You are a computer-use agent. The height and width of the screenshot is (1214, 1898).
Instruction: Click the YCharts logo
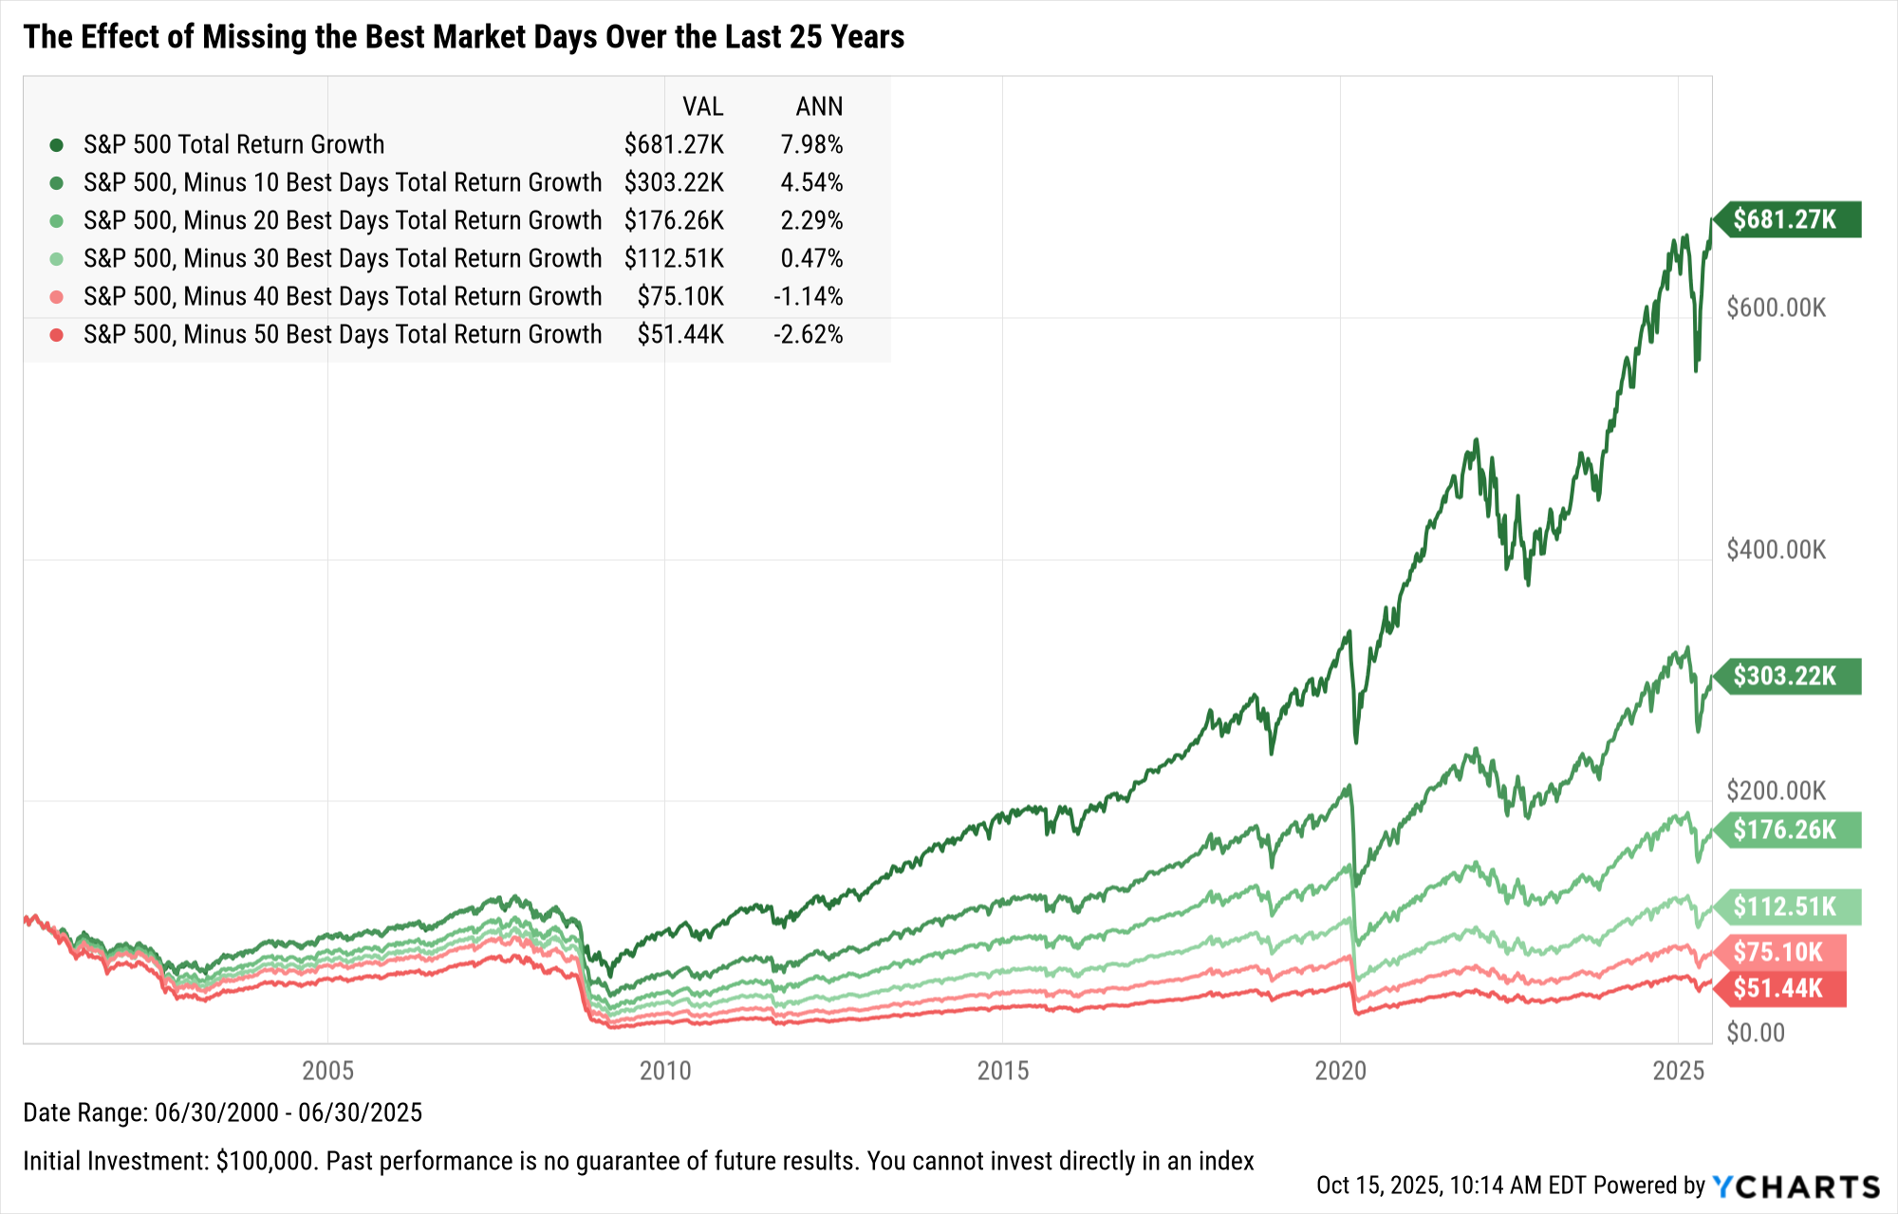(x=1796, y=1186)
